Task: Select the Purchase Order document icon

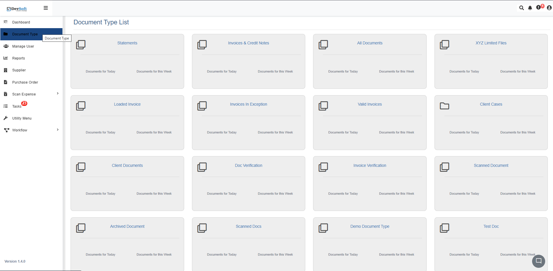Action: tap(6, 82)
